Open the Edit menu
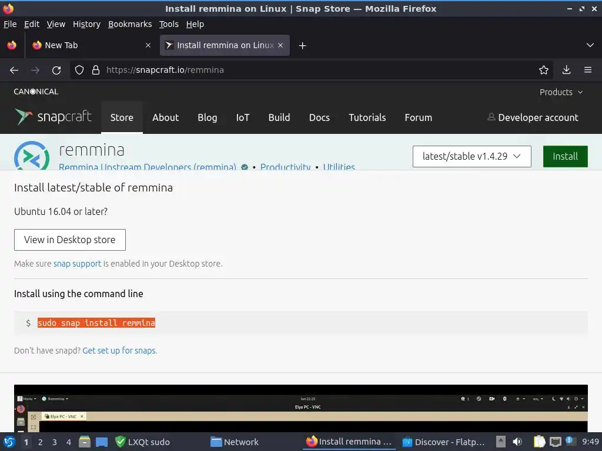 click(32, 24)
